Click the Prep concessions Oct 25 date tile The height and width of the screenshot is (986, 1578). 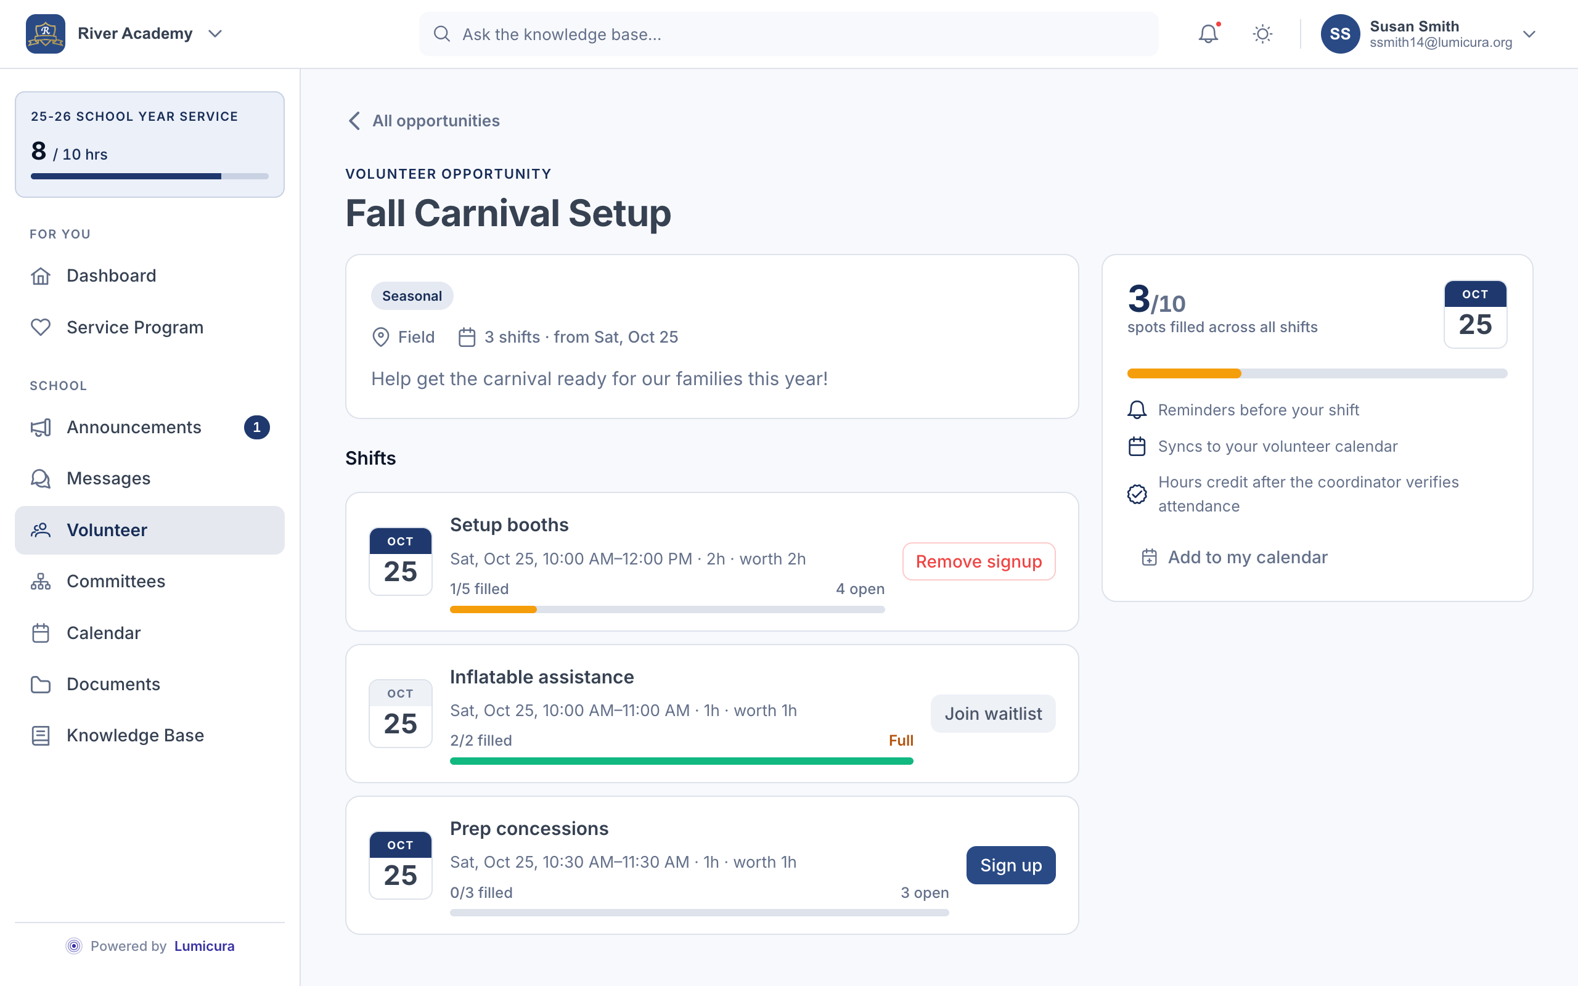401,865
